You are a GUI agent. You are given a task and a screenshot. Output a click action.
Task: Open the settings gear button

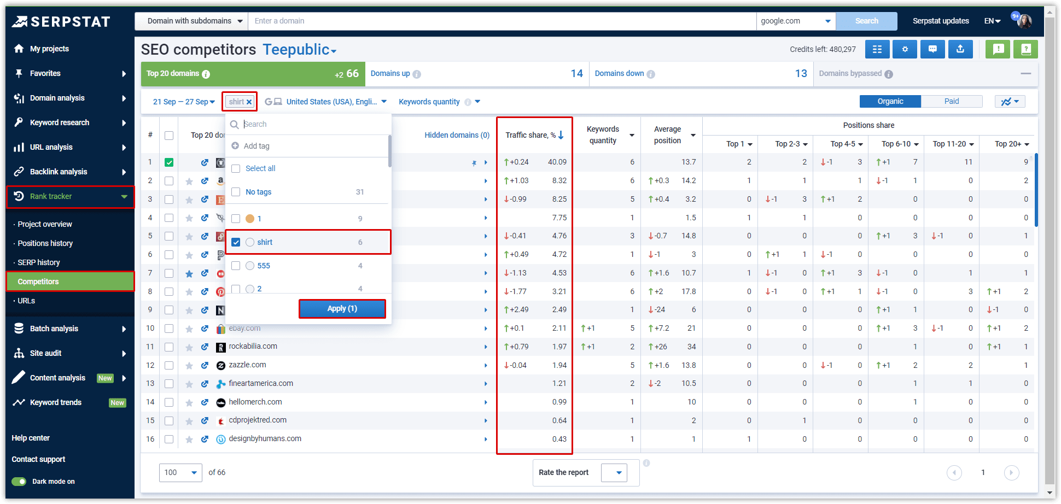point(905,49)
